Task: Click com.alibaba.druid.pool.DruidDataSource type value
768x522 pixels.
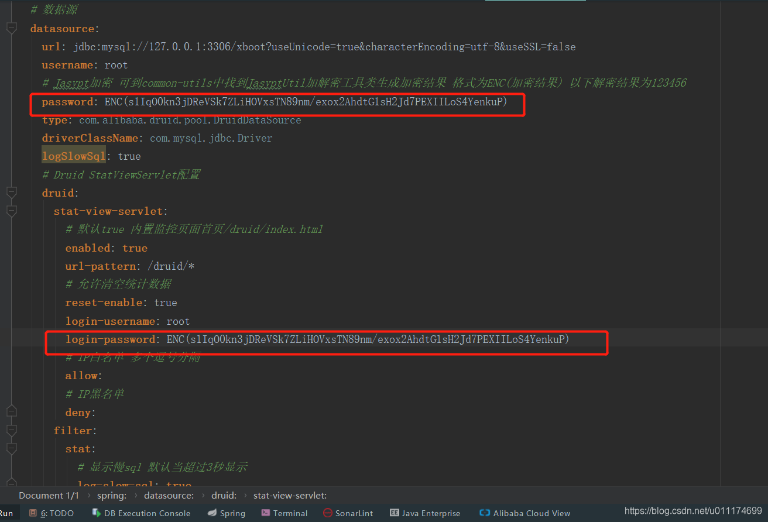Action: tap(190, 120)
